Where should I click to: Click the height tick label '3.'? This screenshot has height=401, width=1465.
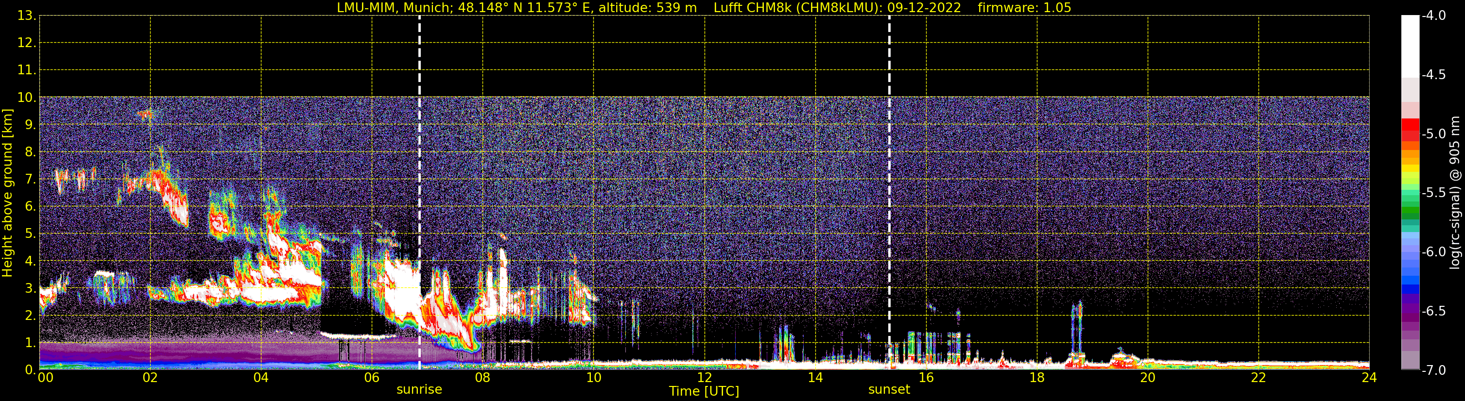pyautogui.click(x=30, y=288)
